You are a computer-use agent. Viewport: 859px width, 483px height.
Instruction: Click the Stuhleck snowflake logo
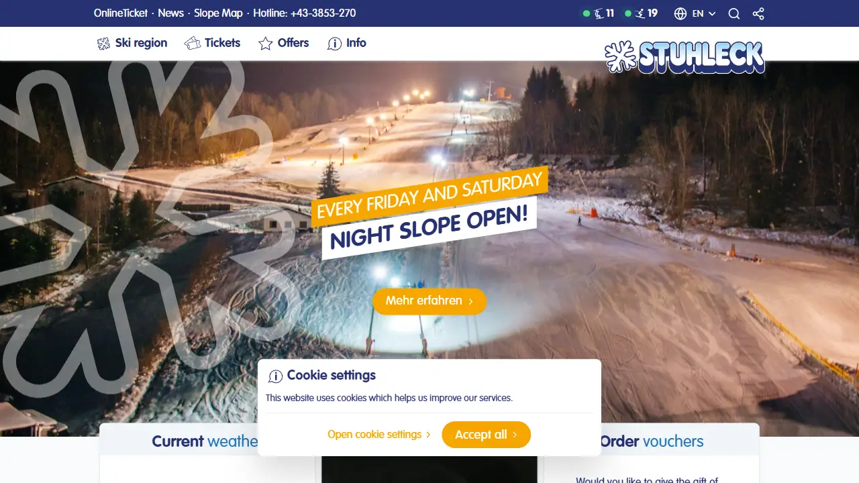685,57
